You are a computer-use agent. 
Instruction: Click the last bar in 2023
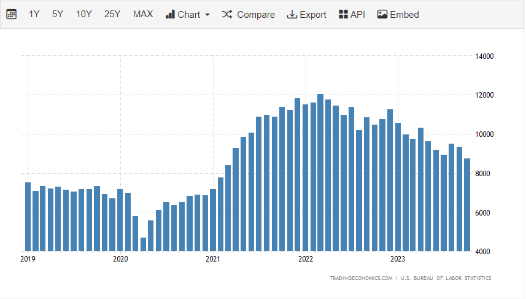[467, 204]
